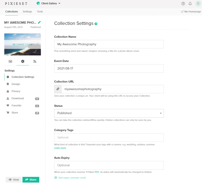The width and height of the screenshot is (202, 184).
Task: Click the pencil icon to rename collection
Action: [x=39, y=23]
